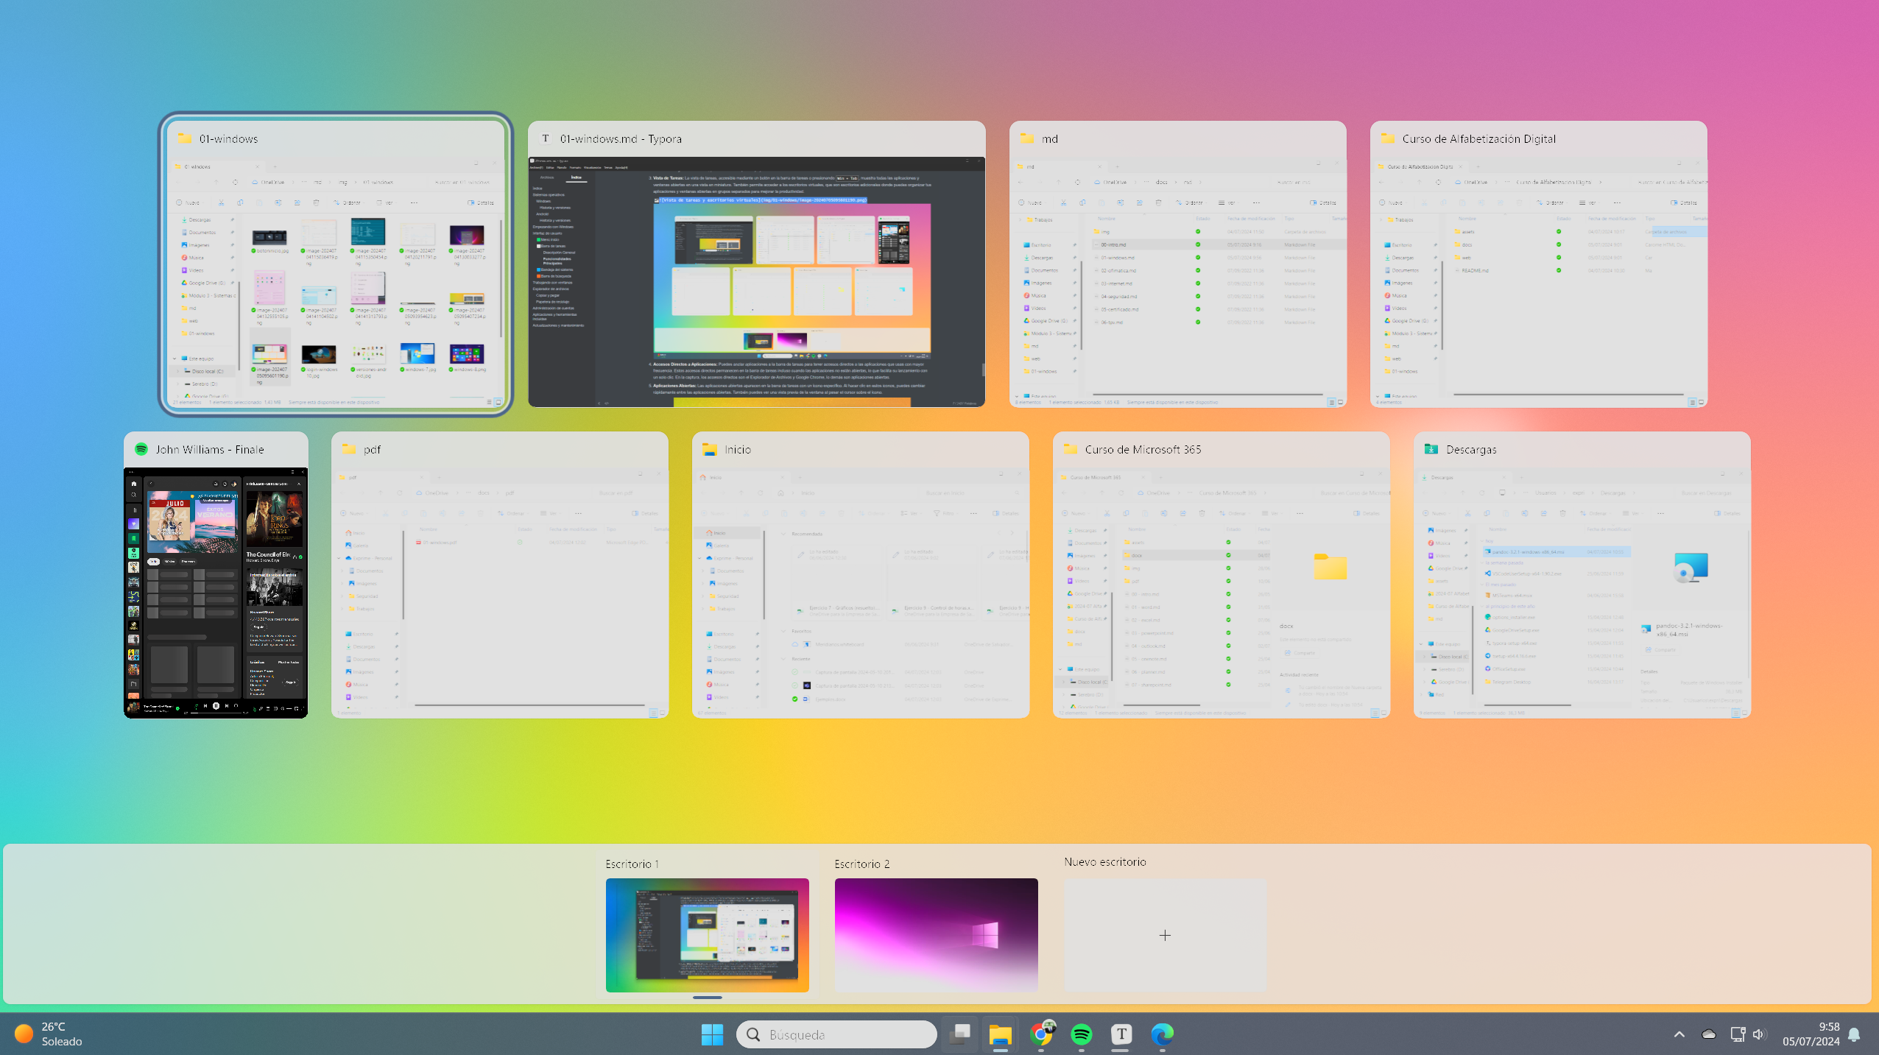Click the clock showing 9:58
Image resolution: width=1879 pixels, height=1055 pixels.
tap(1811, 1034)
